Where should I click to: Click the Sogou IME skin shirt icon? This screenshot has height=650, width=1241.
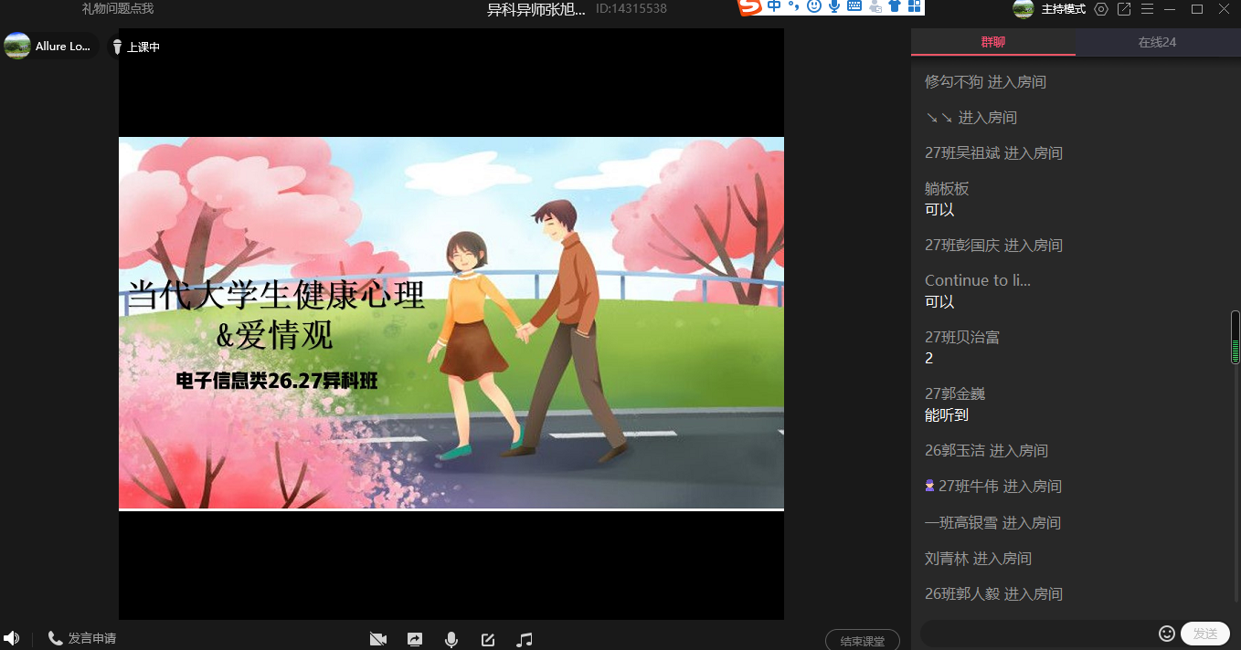895,7
